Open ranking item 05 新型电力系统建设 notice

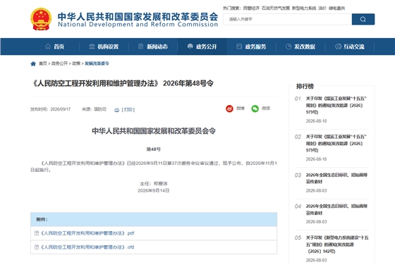point(337,245)
